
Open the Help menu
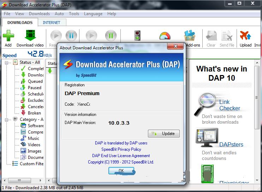(x=112, y=14)
